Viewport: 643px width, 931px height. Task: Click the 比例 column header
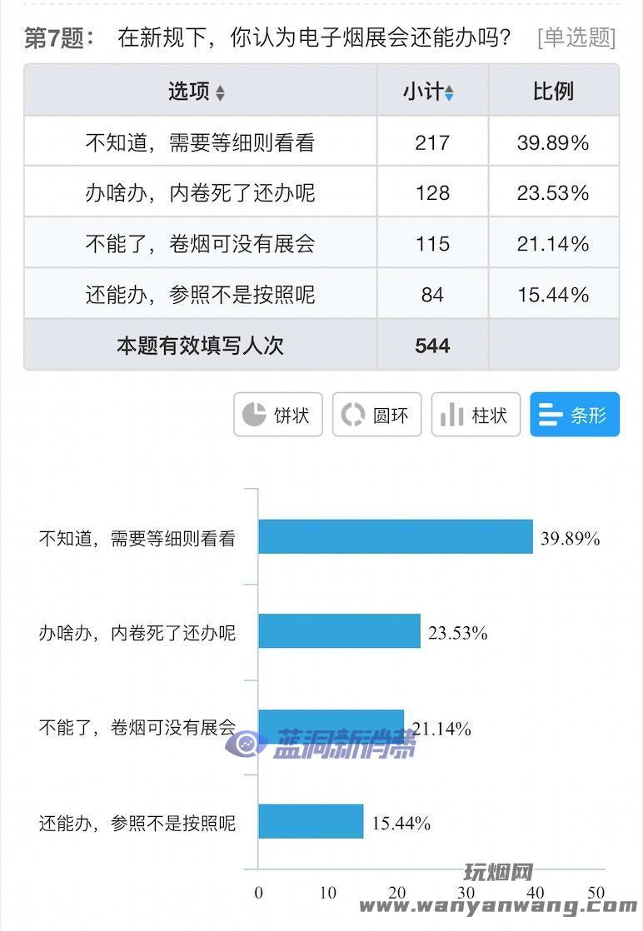coord(553,92)
